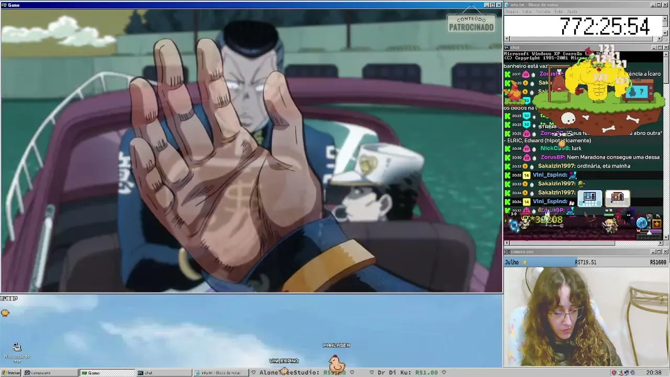The height and width of the screenshot is (377, 670).
Task: Open the Arquivo menu in Bloco de notas
Action: coord(512,12)
